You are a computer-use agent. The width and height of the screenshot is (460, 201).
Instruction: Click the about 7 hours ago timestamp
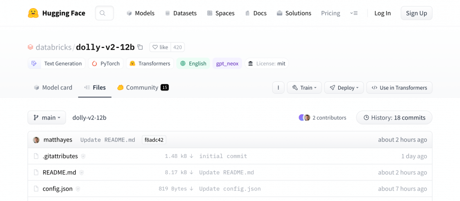402,189
